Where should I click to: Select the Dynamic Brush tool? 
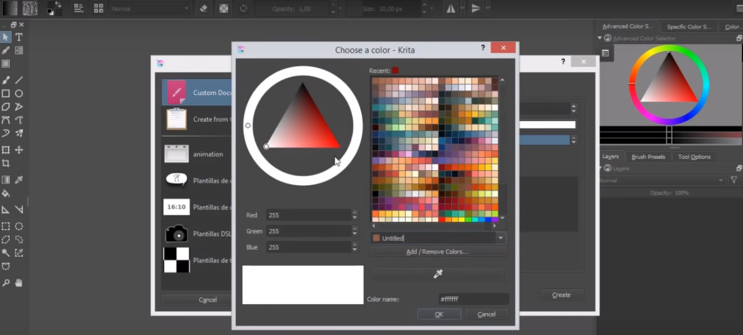point(6,133)
